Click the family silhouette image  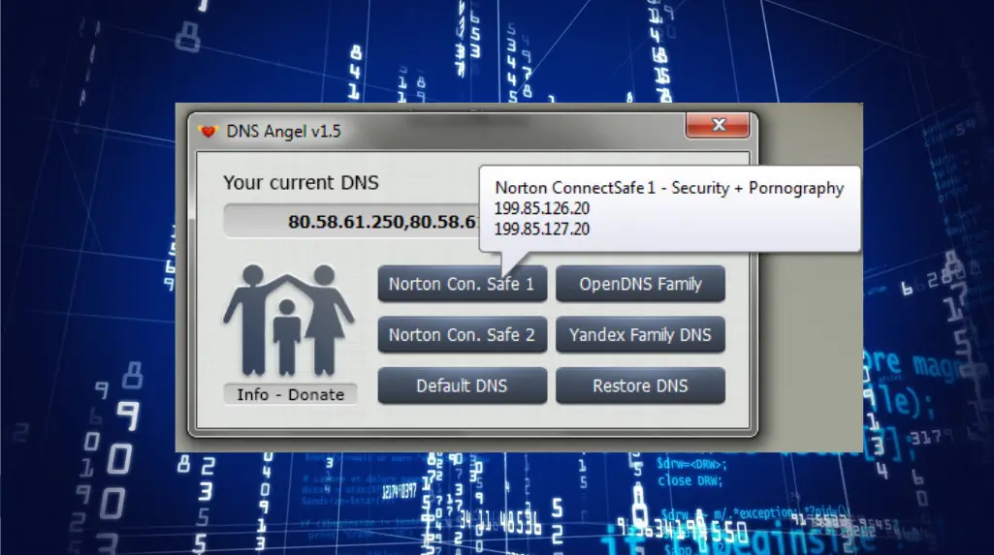(x=288, y=320)
